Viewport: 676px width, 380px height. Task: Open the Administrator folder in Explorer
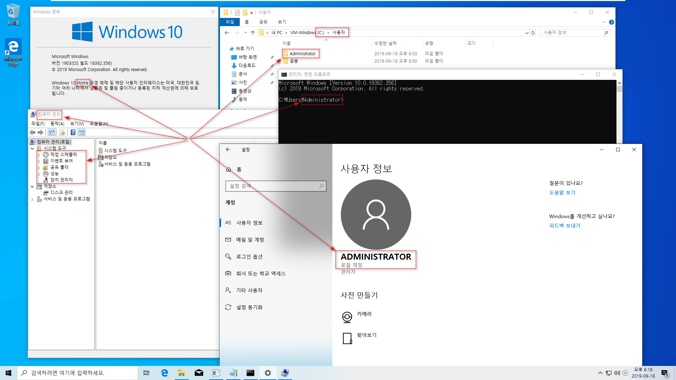302,53
